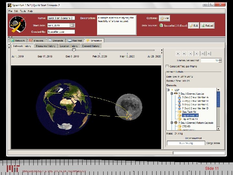
Task: Open the Tools menu
Action: coord(23,11)
